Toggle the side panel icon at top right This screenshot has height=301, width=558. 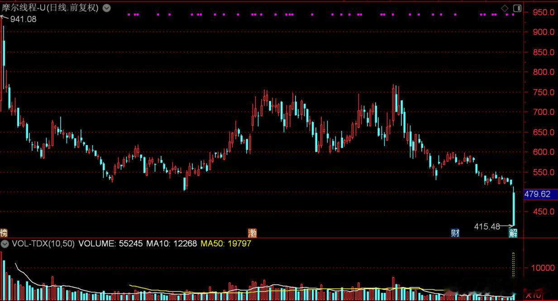tap(517, 8)
